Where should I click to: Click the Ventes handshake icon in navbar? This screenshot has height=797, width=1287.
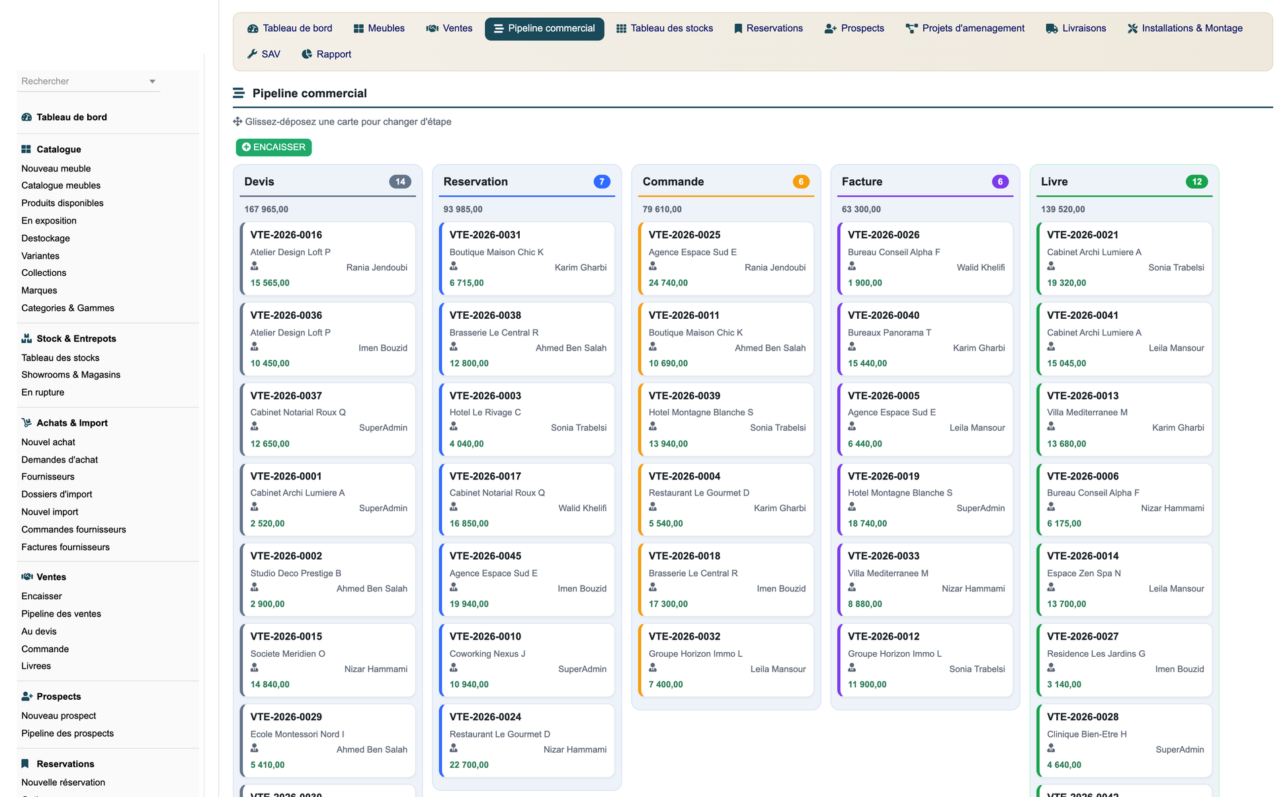pyautogui.click(x=432, y=28)
